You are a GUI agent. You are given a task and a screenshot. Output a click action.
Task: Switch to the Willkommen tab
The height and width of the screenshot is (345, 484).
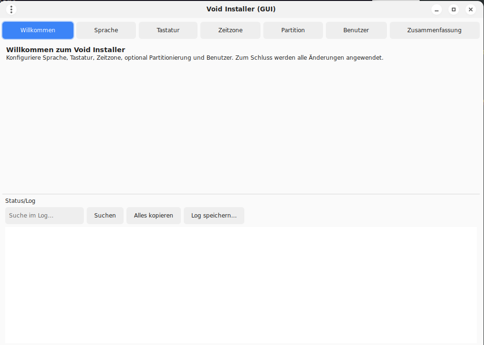point(38,30)
